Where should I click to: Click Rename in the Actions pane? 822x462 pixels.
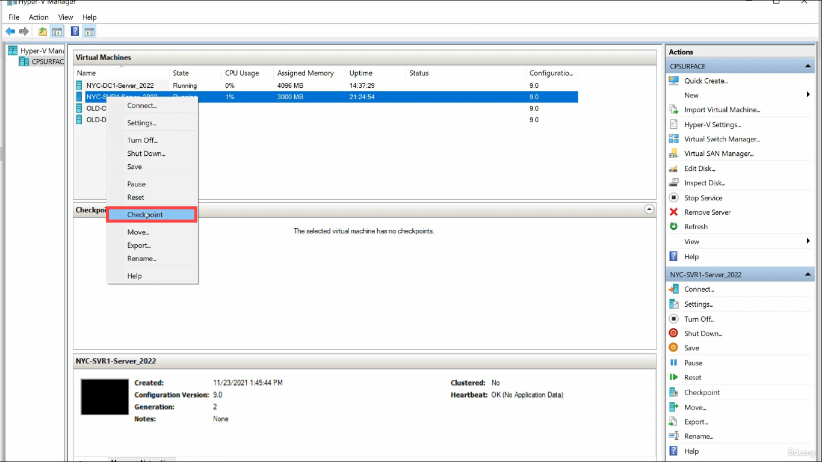699,436
